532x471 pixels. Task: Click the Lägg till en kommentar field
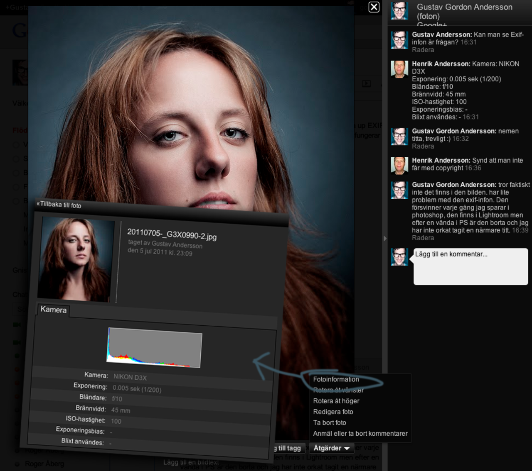(470, 266)
